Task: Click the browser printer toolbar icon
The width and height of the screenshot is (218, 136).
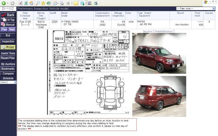Action: click(62, 3)
